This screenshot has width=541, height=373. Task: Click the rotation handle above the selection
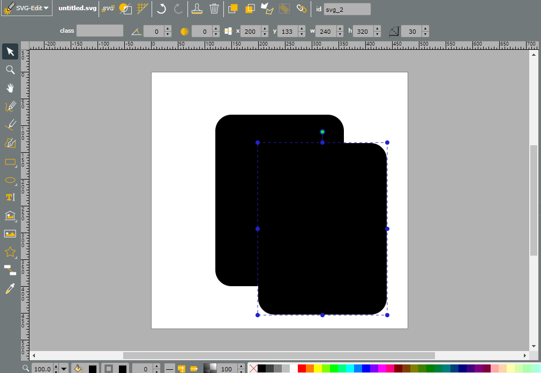pos(322,132)
